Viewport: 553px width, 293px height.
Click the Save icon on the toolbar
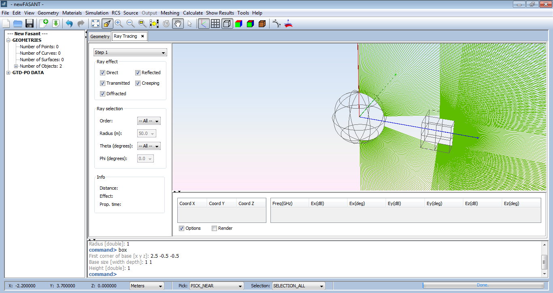tap(29, 24)
